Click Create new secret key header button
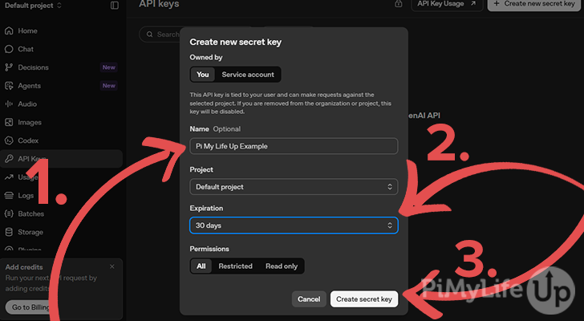 [x=534, y=4]
